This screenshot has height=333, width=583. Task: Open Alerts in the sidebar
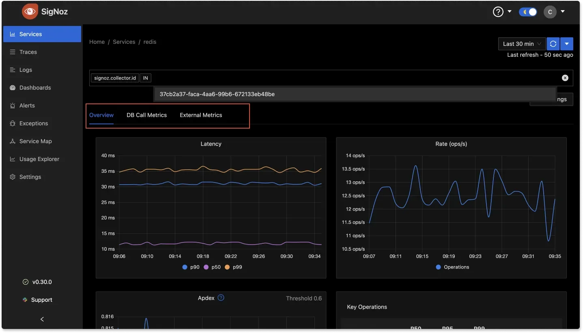click(x=42, y=105)
